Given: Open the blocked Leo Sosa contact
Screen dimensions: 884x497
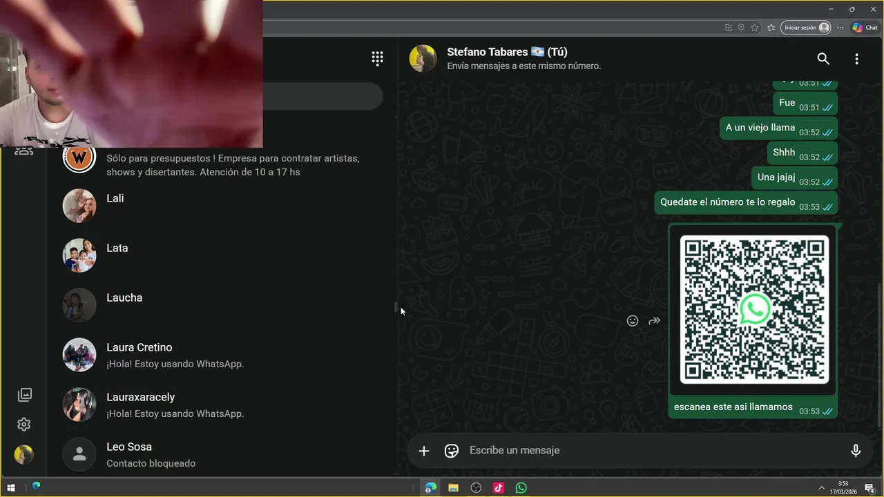Looking at the screenshot, I should 222,454.
